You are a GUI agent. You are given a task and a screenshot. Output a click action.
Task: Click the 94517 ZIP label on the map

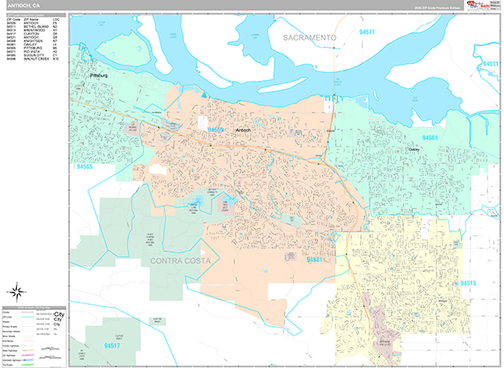[x=112, y=346]
